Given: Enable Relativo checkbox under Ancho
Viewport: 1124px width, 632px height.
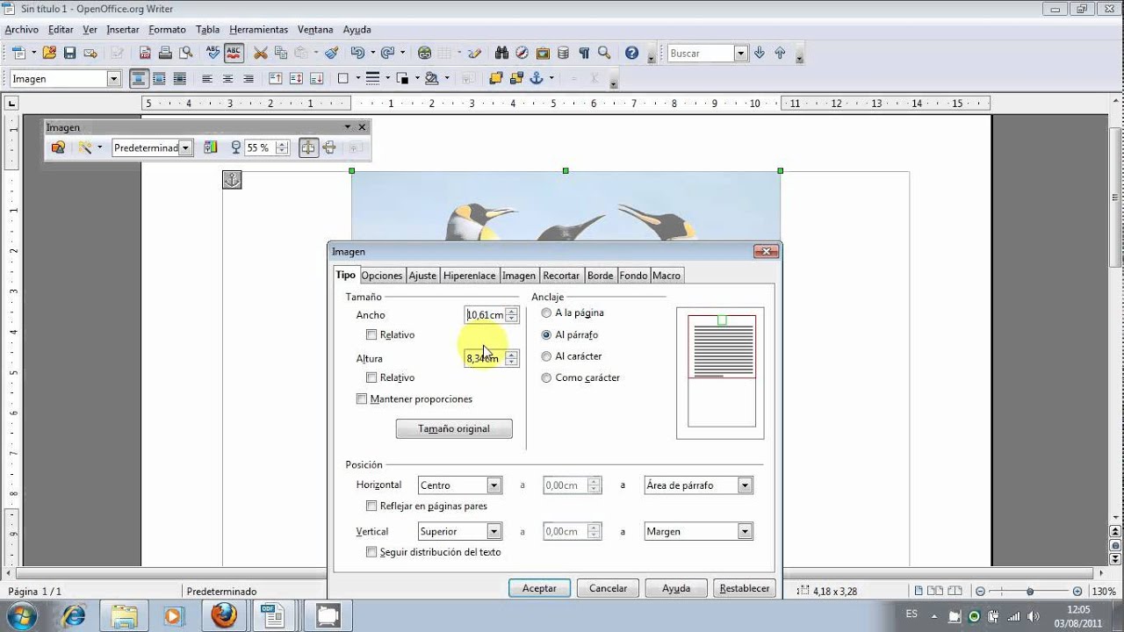Looking at the screenshot, I should tap(371, 334).
